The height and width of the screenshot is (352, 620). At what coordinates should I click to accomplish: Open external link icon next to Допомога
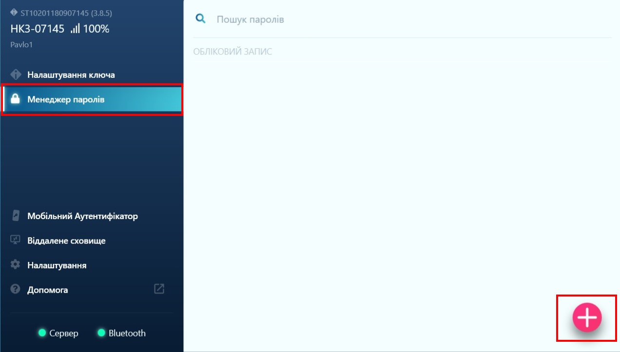tap(159, 289)
